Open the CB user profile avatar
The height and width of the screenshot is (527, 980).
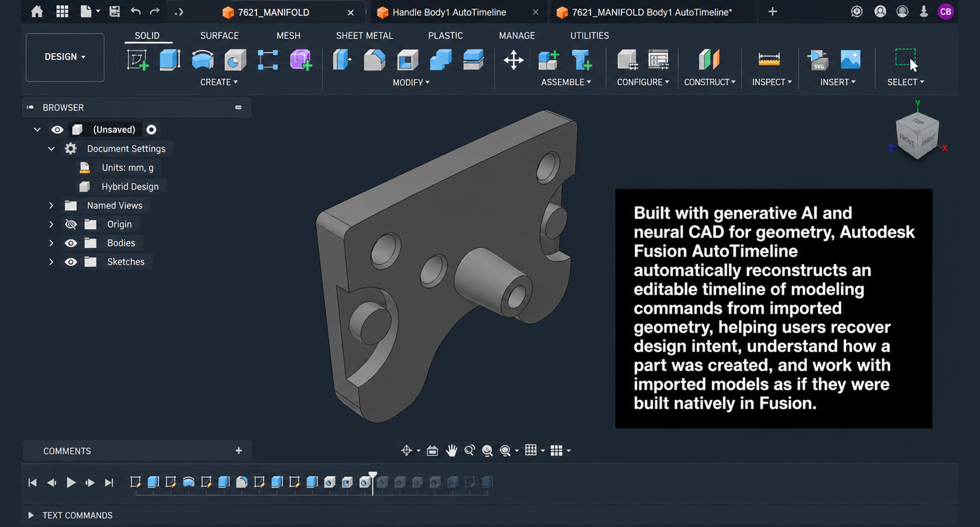point(946,11)
